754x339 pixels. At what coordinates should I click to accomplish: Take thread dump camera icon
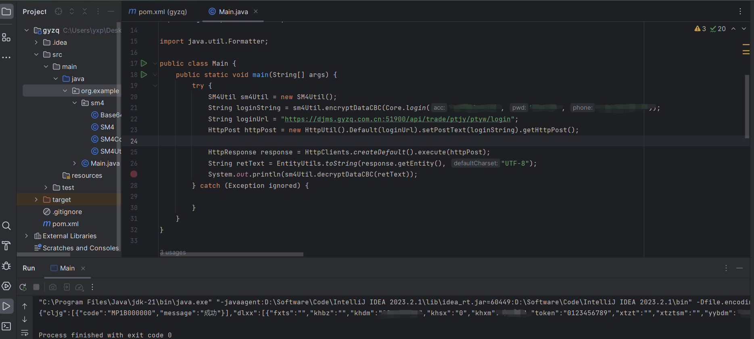[x=53, y=287]
